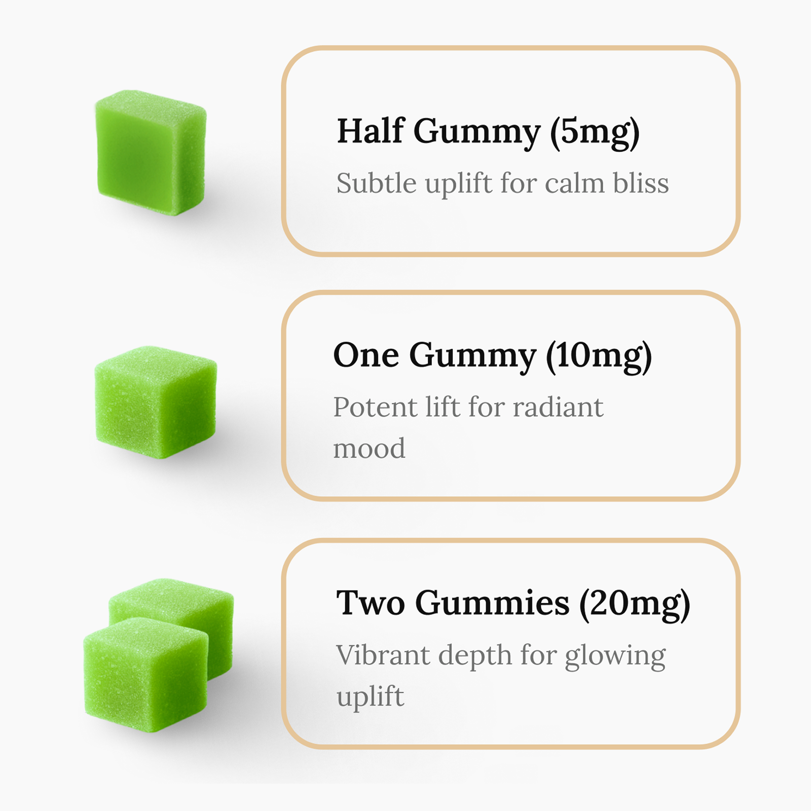Click the "(20mg)" dosage label
811x811 pixels.
(635, 604)
